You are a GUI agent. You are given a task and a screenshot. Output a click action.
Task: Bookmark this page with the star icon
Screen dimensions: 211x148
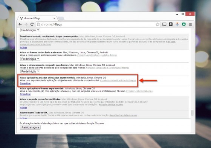point(157,24)
